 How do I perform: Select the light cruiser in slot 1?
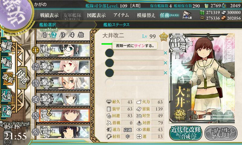pyautogui.click(x=63, y=50)
